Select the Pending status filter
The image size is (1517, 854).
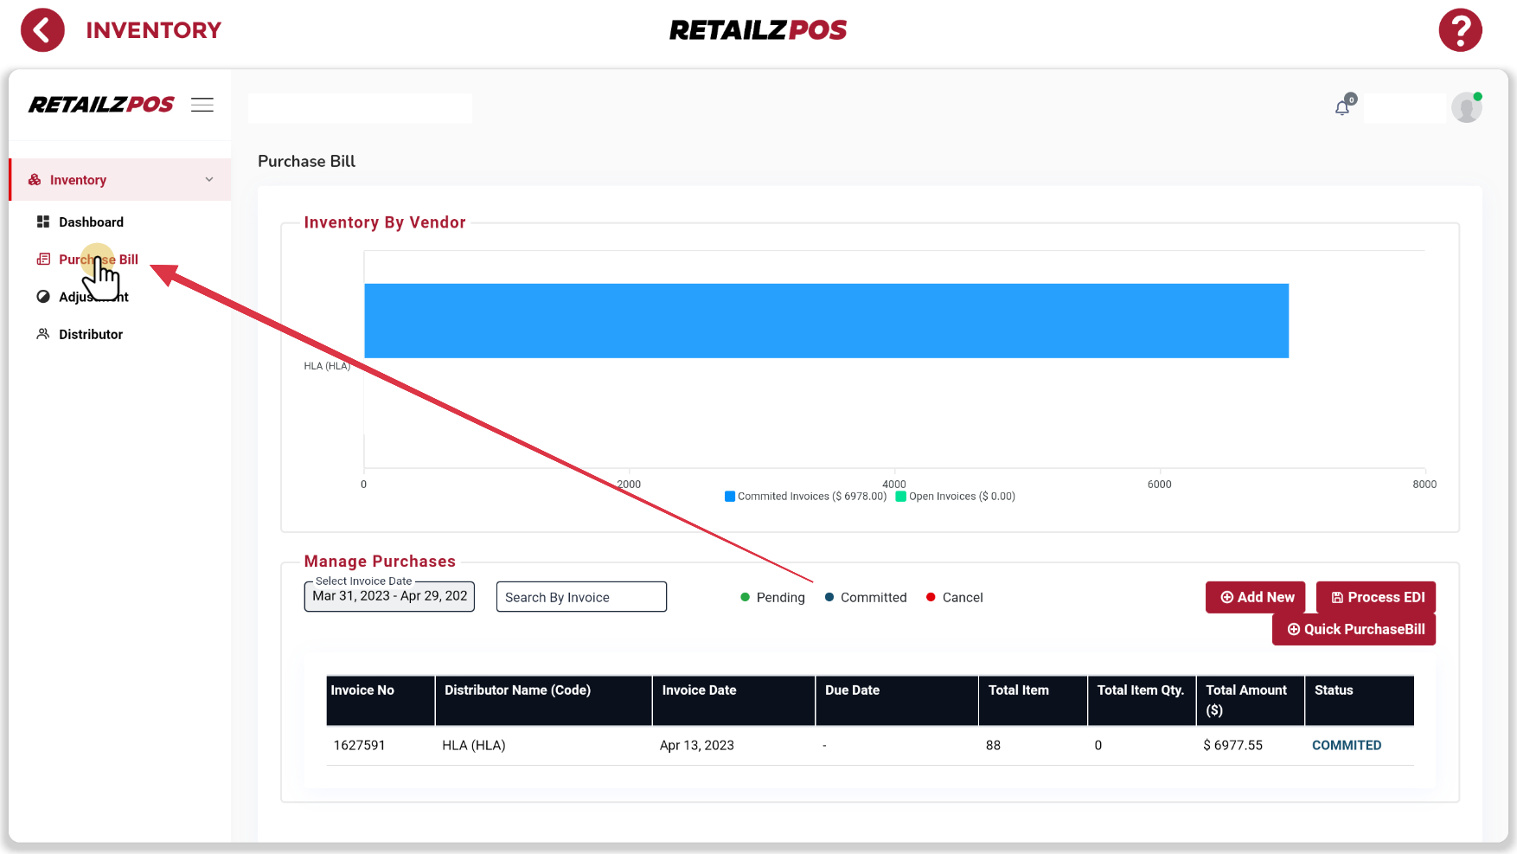(x=772, y=598)
